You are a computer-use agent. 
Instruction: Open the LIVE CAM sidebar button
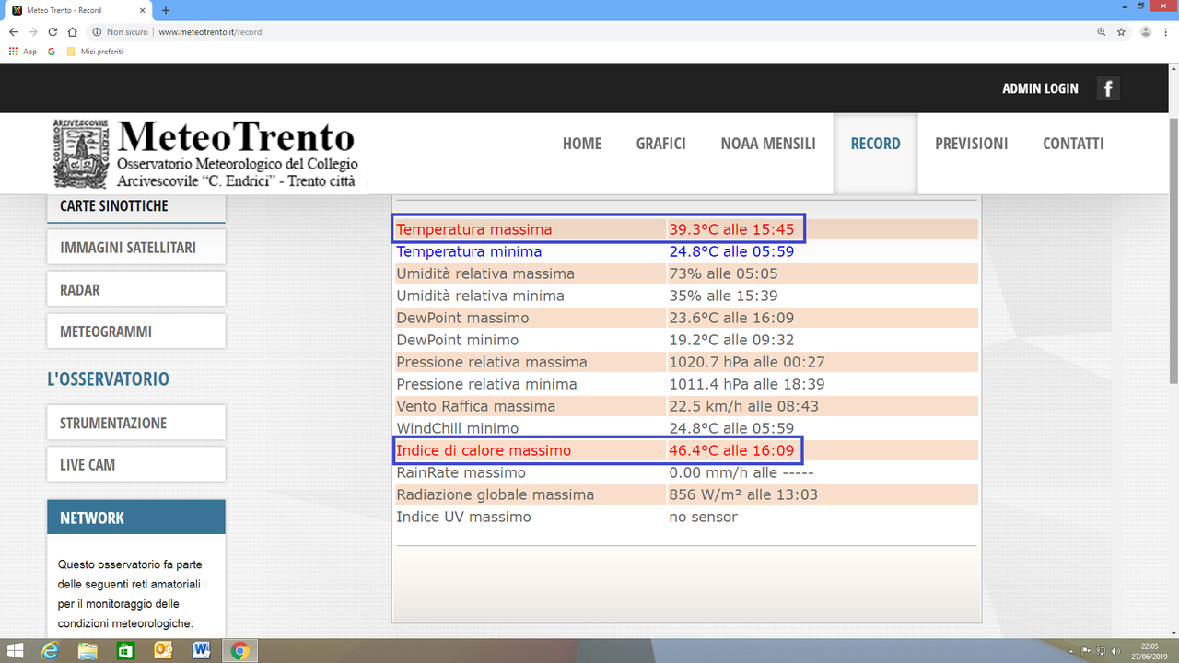(x=136, y=464)
